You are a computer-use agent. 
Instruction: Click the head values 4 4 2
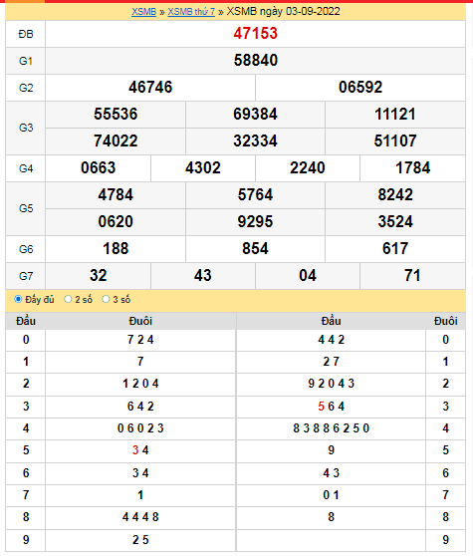(331, 340)
